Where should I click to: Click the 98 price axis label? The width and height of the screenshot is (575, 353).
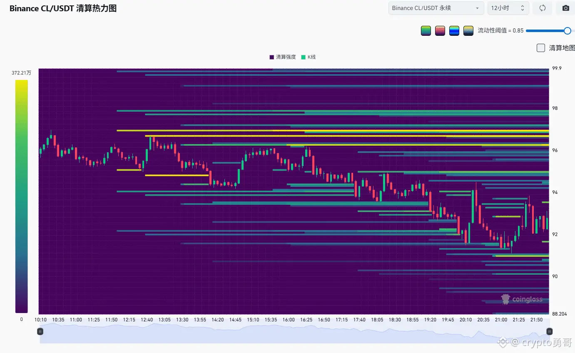tap(555, 108)
